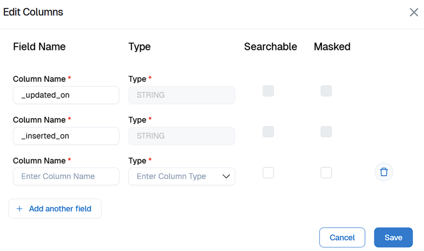Click the STRING type field for _inserted_on
The image size is (424, 251).
(x=182, y=136)
